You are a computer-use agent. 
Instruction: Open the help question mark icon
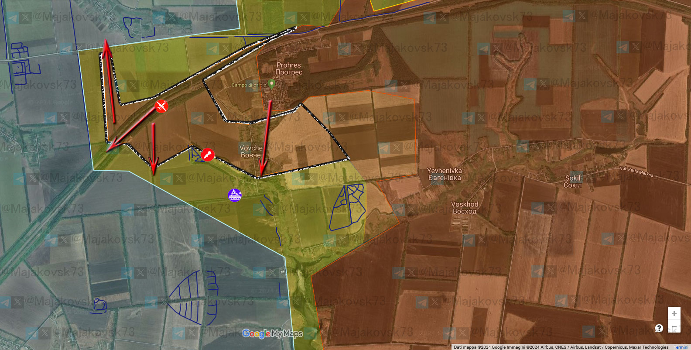coord(659,328)
